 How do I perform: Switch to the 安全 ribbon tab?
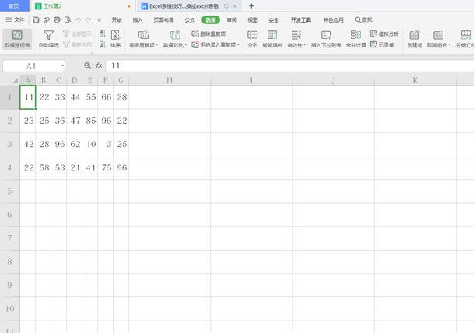coord(274,20)
